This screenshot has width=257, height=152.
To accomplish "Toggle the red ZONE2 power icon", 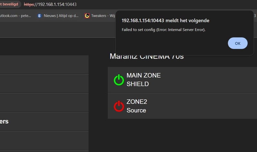I will 119,106.
